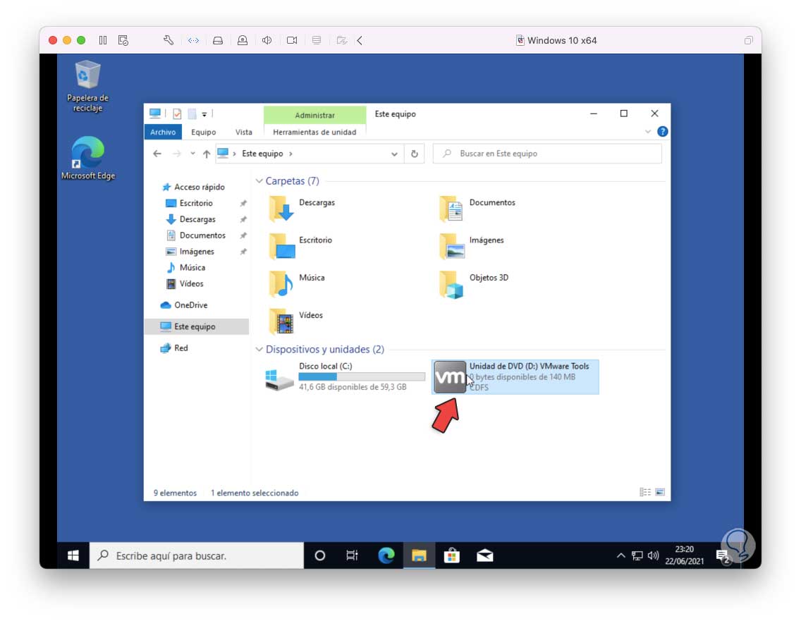Select the Música folder in Carpetas
The width and height of the screenshot is (801, 621).
(x=298, y=284)
